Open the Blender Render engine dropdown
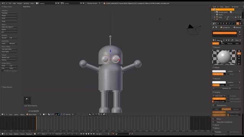 point(93,3)
